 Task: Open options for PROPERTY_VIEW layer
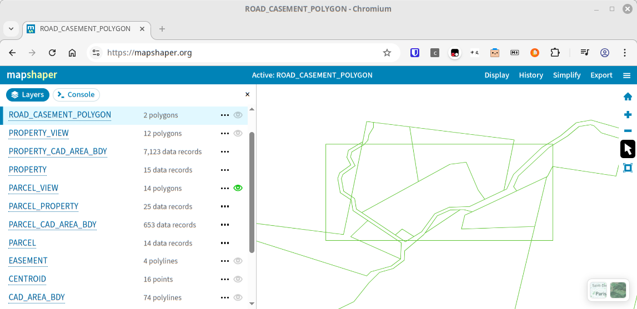point(225,133)
